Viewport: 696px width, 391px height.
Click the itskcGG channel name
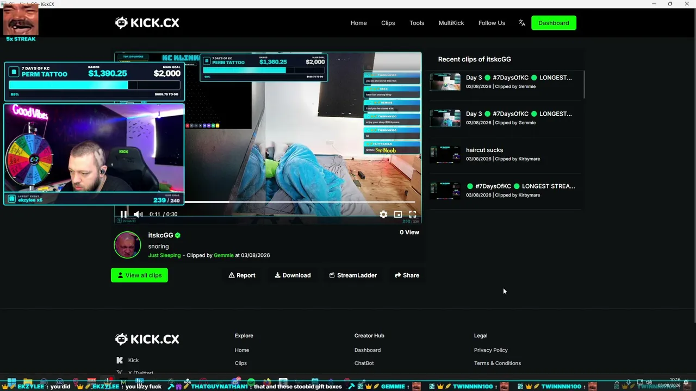[160, 235]
